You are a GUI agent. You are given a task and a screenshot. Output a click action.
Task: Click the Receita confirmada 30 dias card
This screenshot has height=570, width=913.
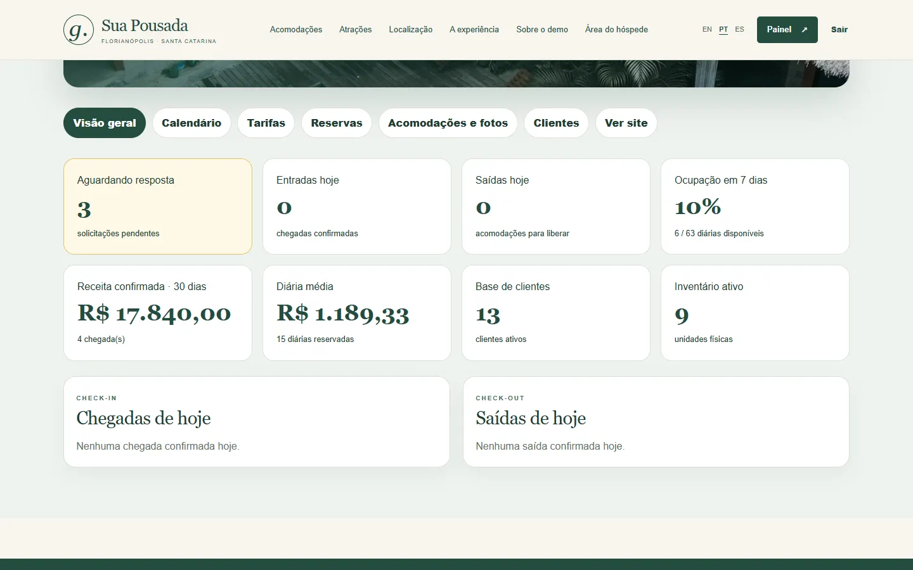pos(158,313)
